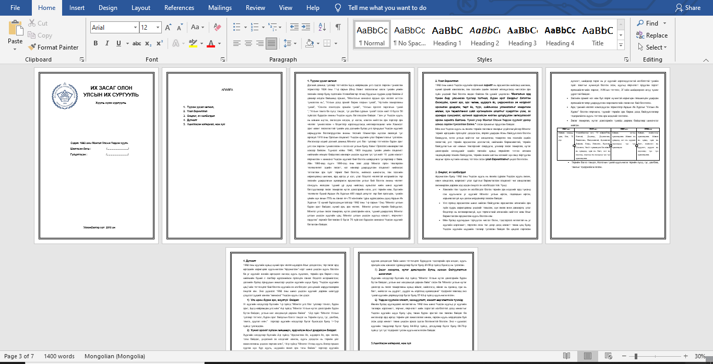Switch to the Layout tab
The height and width of the screenshot is (364, 713).
(x=141, y=8)
